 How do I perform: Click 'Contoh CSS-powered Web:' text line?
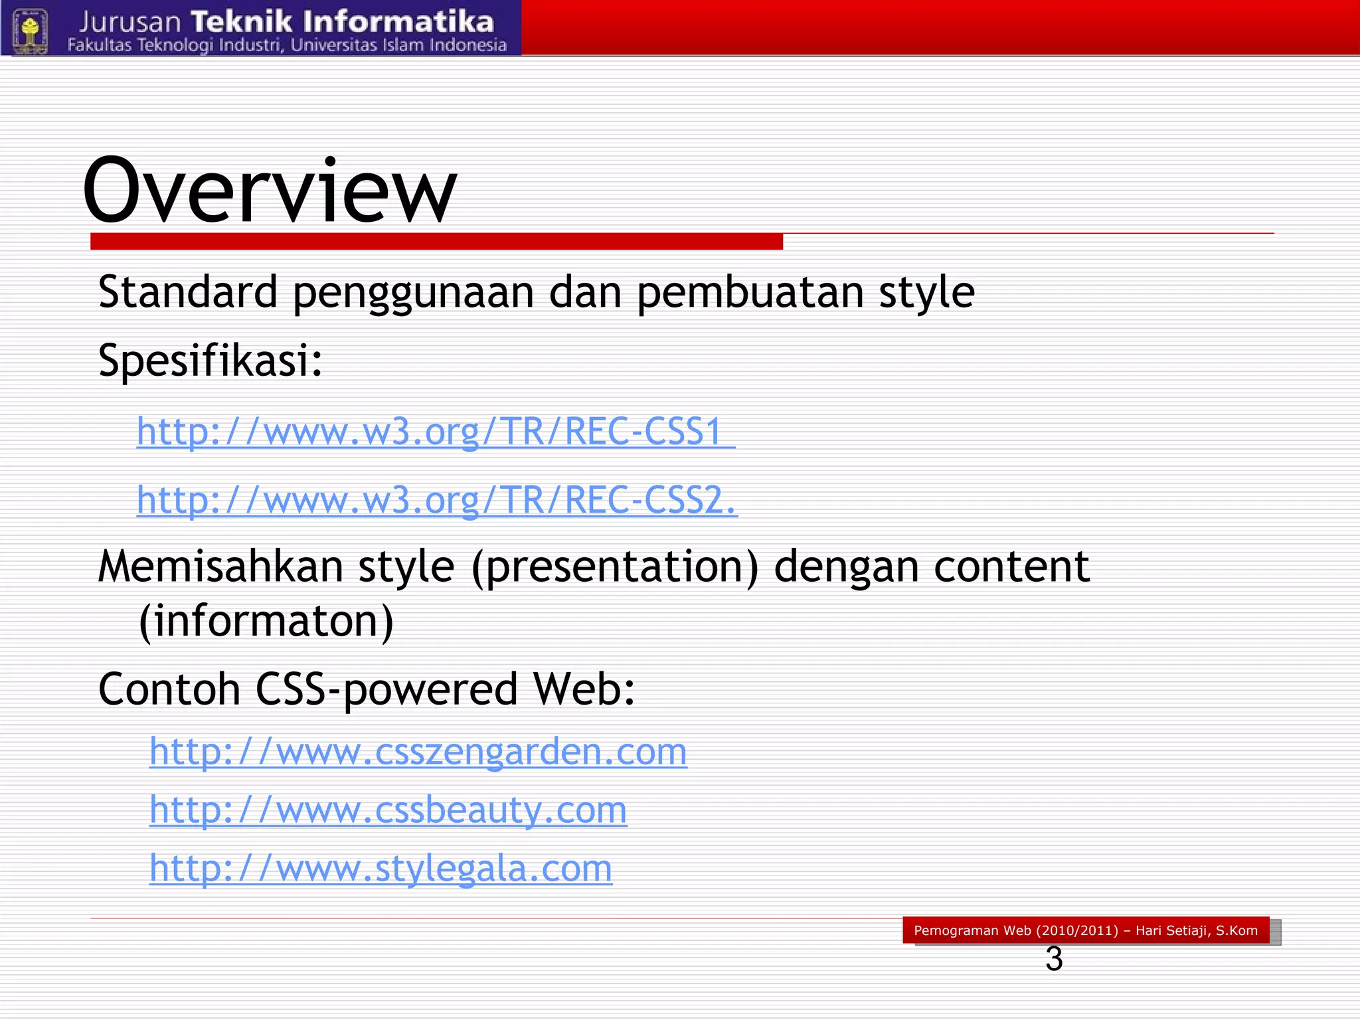click(367, 690)
